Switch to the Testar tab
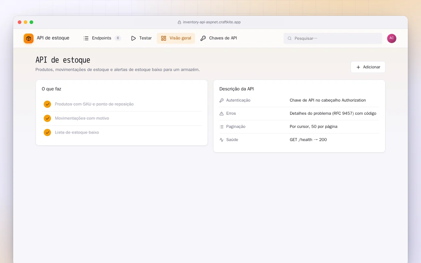421x263 pixels. click(x=141, y=38)
